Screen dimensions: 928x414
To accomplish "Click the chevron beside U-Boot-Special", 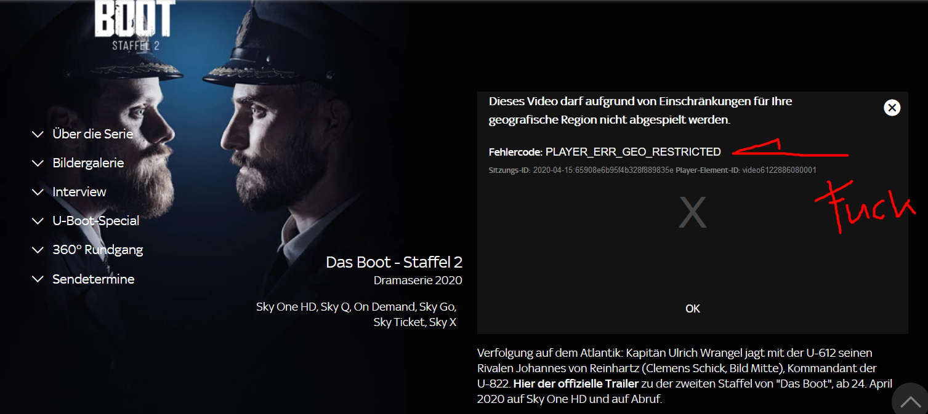I will pyautogui.click(x=38, y=221).
